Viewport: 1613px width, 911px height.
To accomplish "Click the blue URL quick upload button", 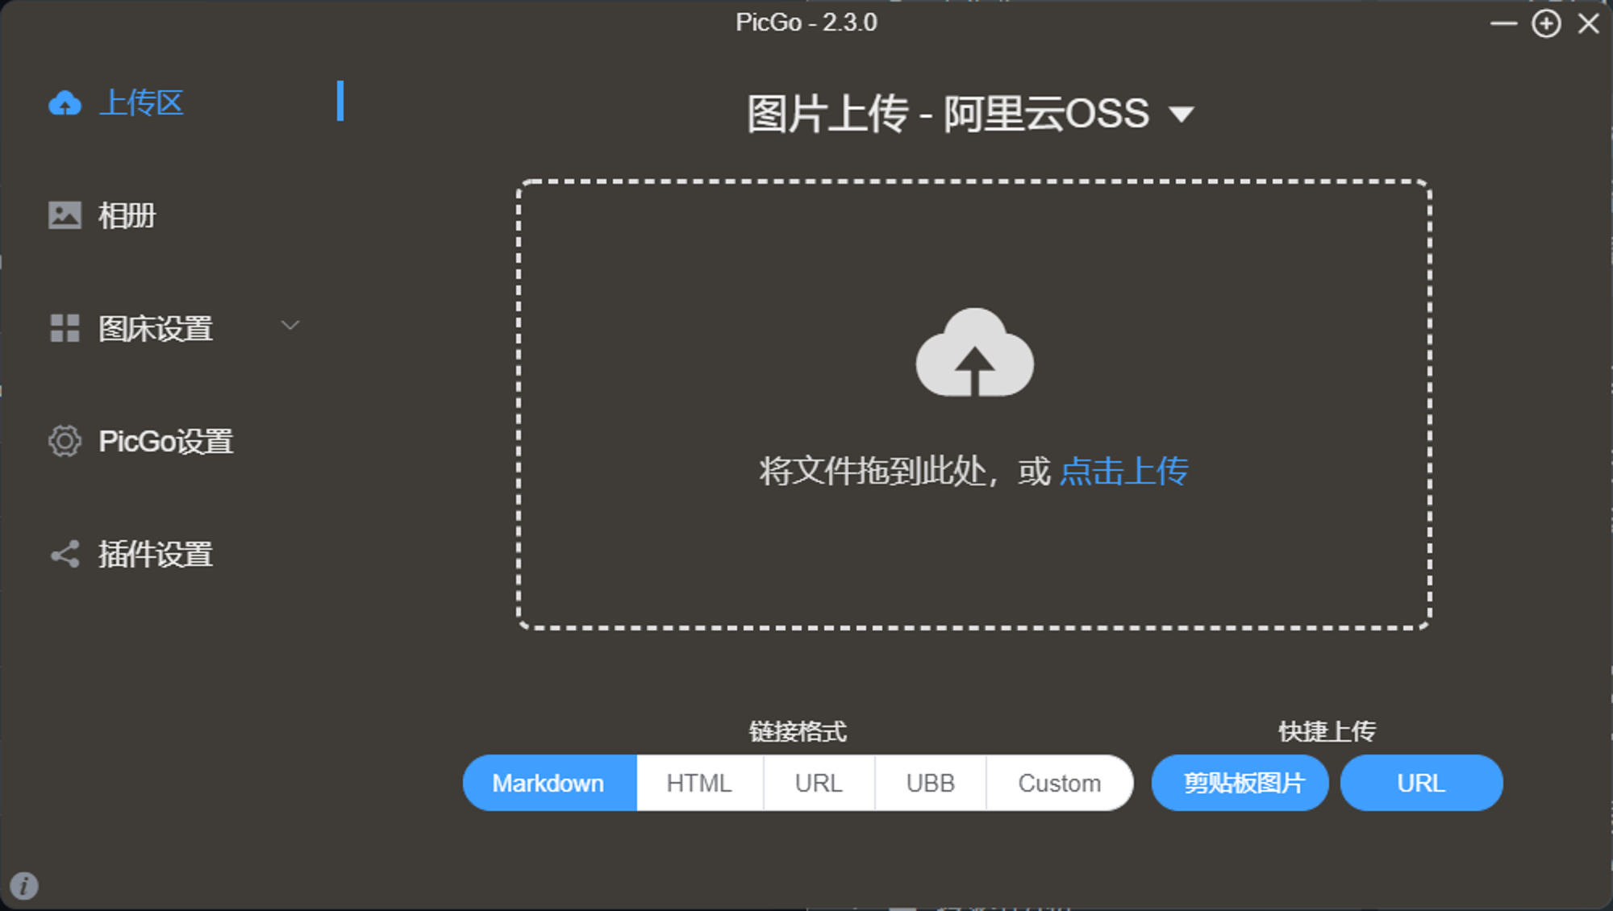I will (1422, 783).
